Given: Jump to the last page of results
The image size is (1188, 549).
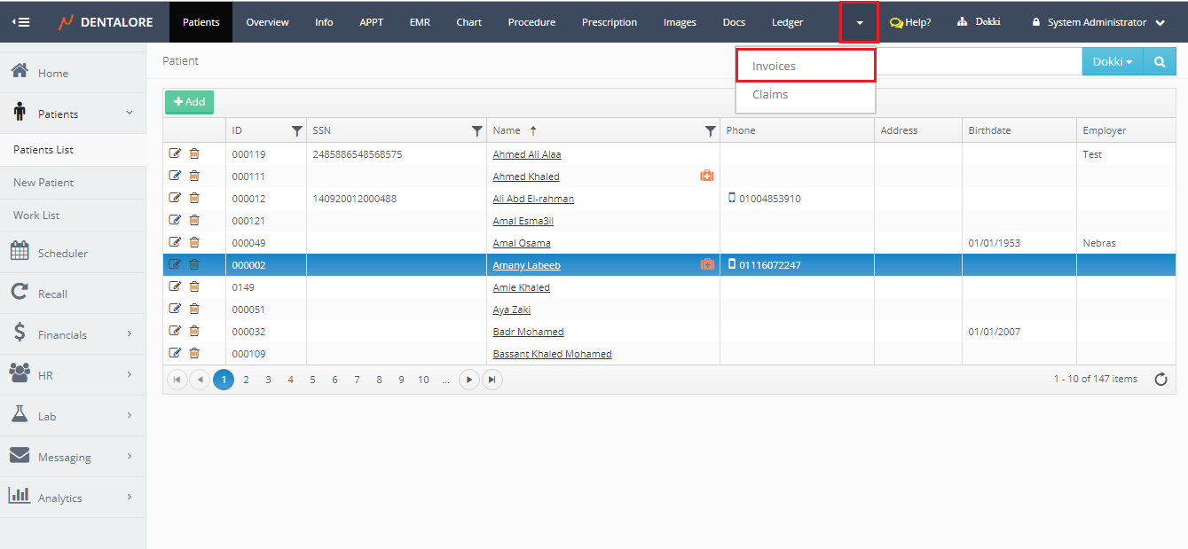Looking at the screenshot, I should pyautogui.click(x=492, y=380).
